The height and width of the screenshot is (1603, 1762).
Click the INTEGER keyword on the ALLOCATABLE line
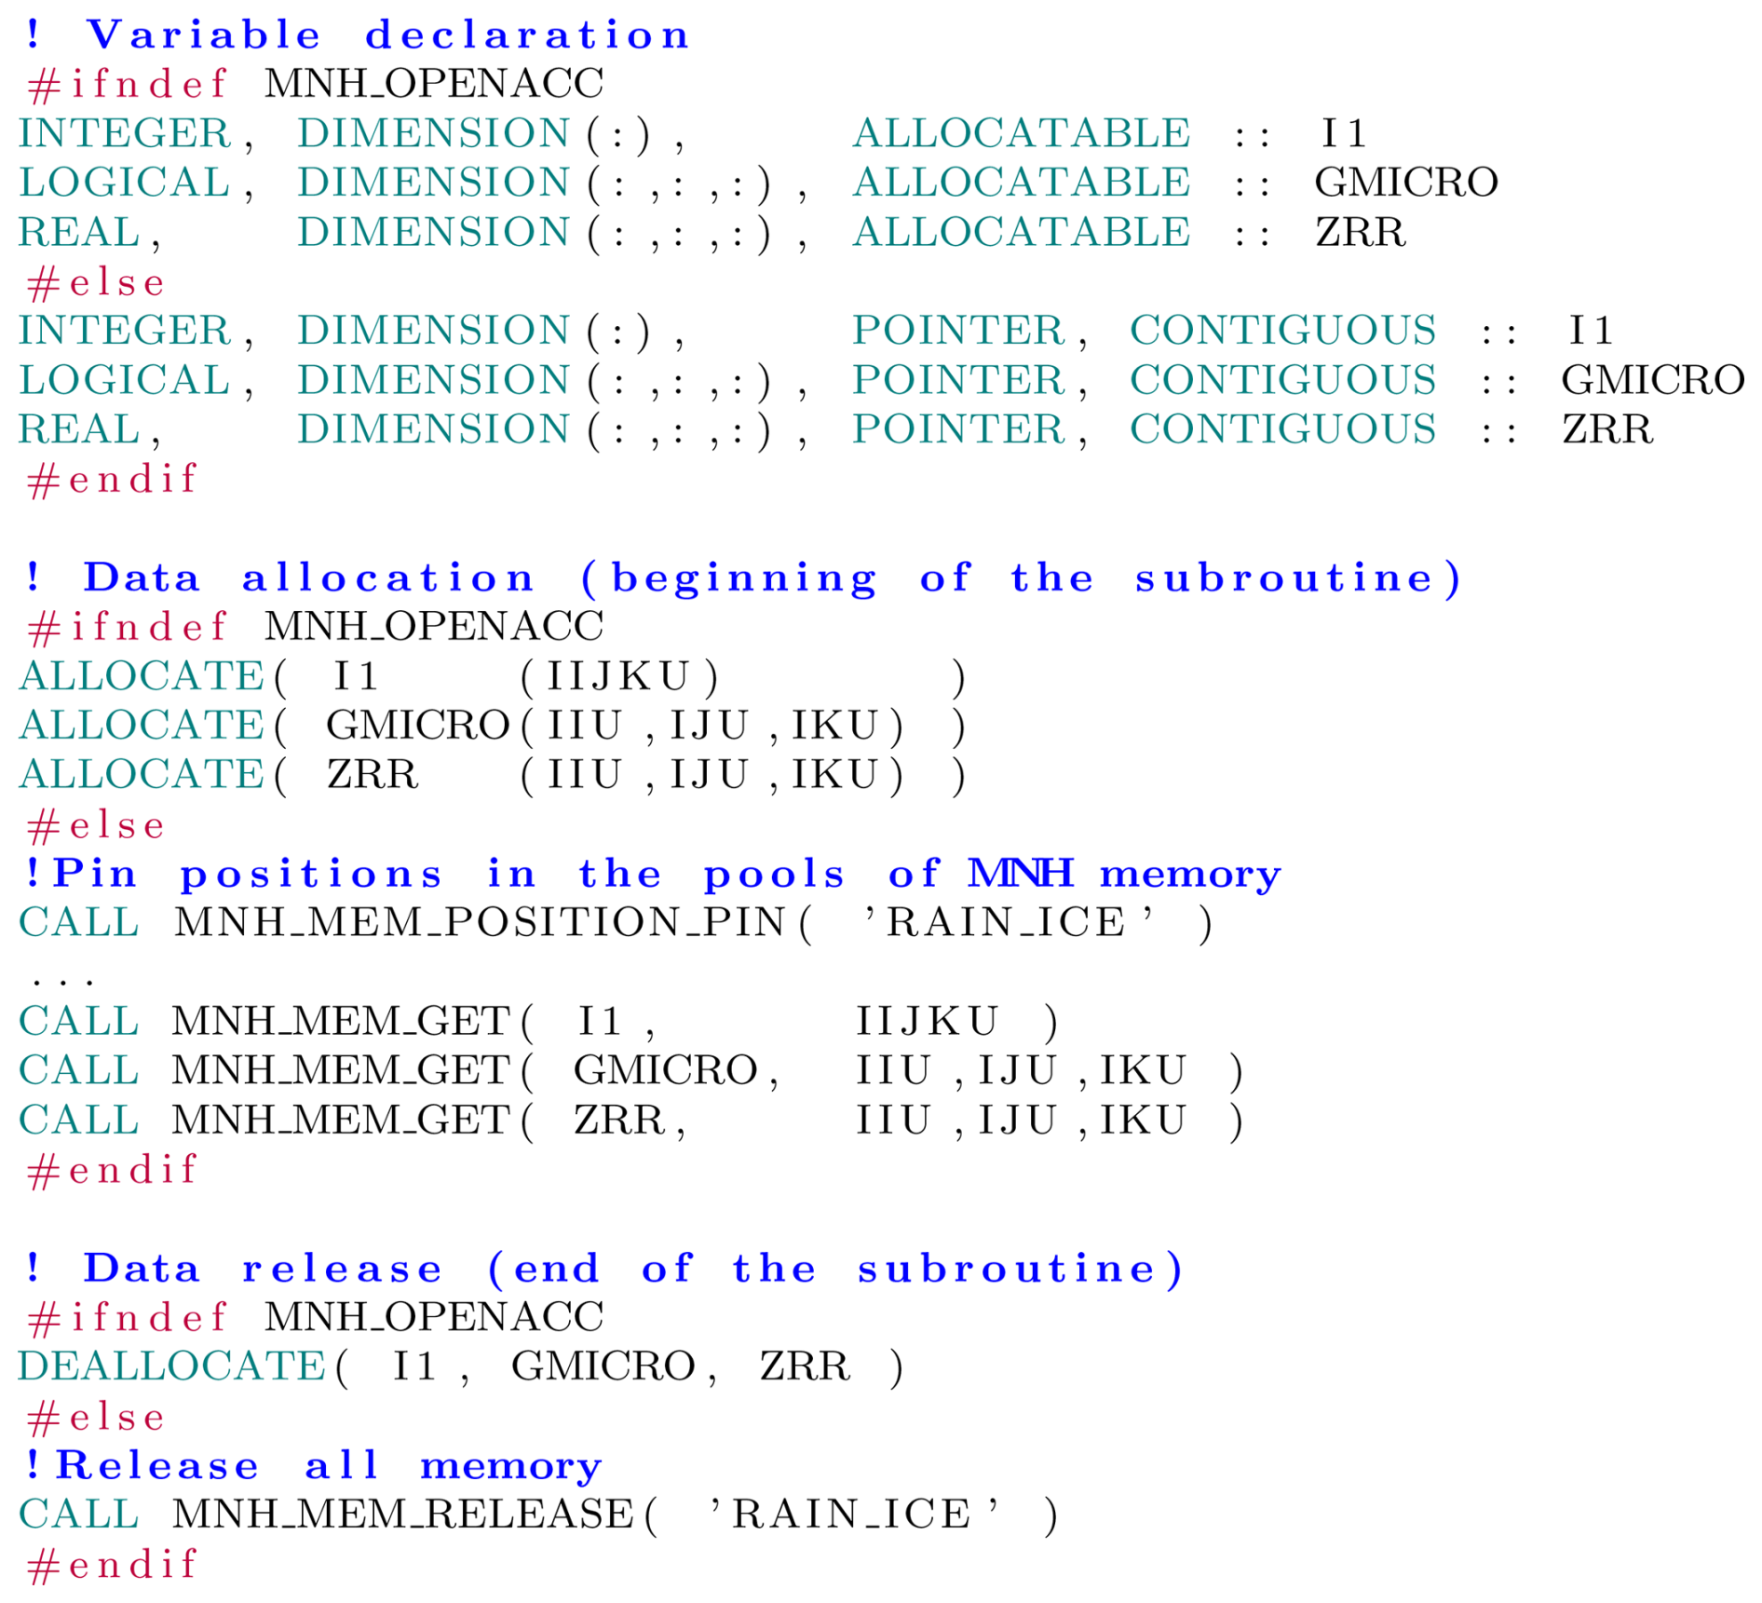point(125,134)
